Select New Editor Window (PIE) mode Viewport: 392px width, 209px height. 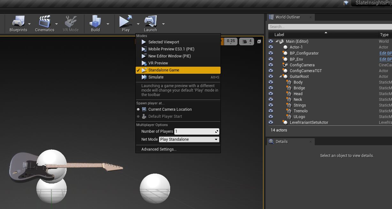tap(169, 56)
